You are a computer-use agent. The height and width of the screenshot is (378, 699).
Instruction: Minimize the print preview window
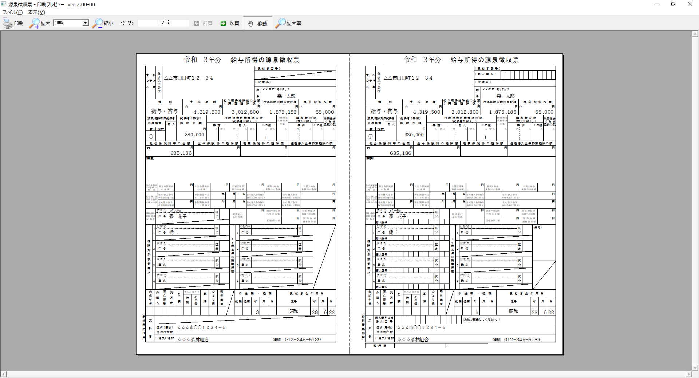(657, 4)
